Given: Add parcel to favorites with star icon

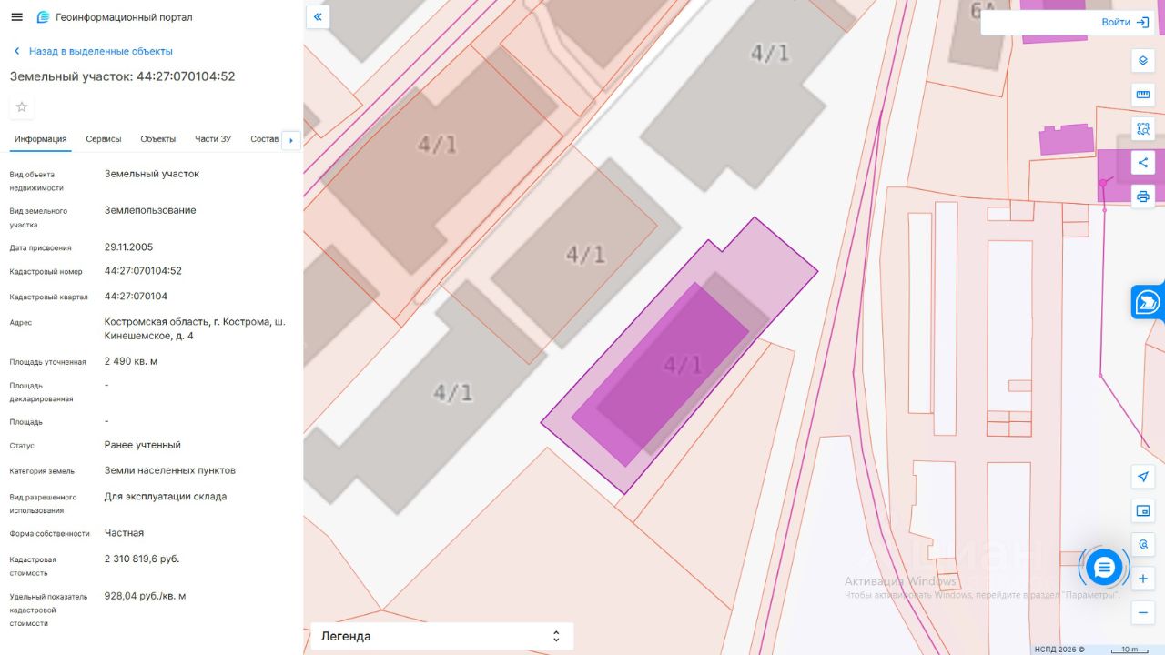Looking at the screenshot, I should click(x=22, y=107).
